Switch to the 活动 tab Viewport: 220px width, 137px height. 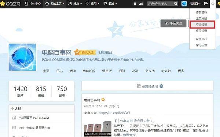[x=73, y=71]
